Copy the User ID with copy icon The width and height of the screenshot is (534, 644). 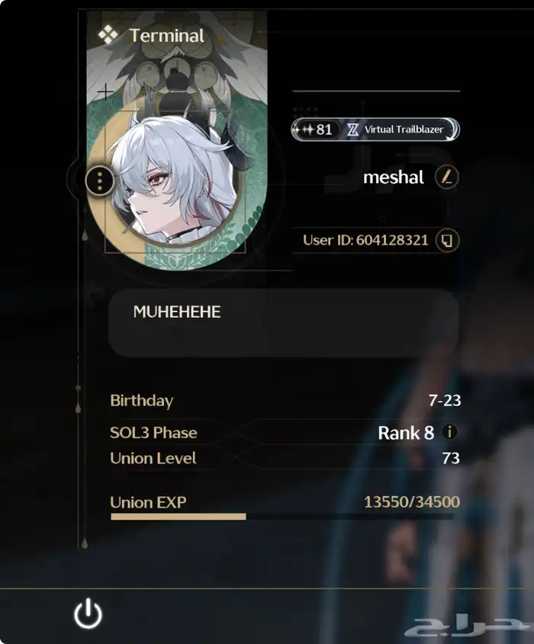447,240
